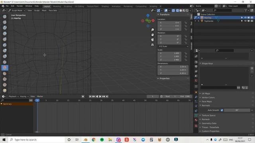
Task: Switch to the UV Editing workspace tab
Action: 79,6
